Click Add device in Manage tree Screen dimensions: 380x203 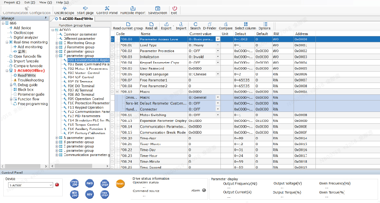[x=22, y=28]
